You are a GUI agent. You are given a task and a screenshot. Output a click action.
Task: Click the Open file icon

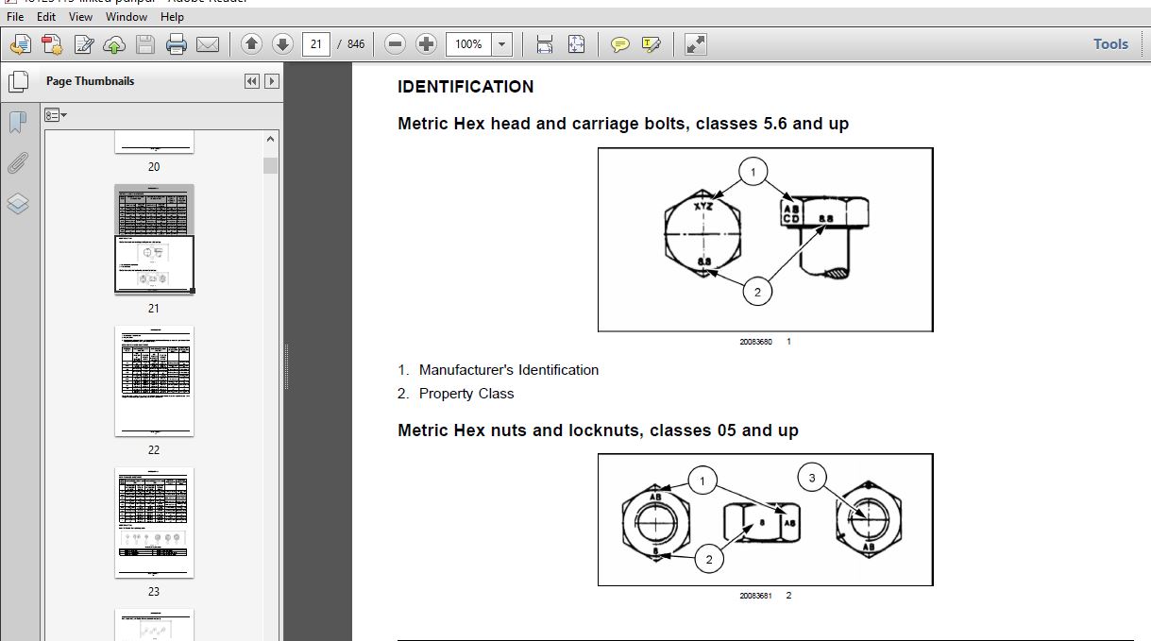[x=21, y=44]
